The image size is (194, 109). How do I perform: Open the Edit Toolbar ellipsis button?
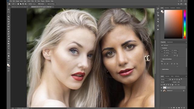(x=8, y=61)
